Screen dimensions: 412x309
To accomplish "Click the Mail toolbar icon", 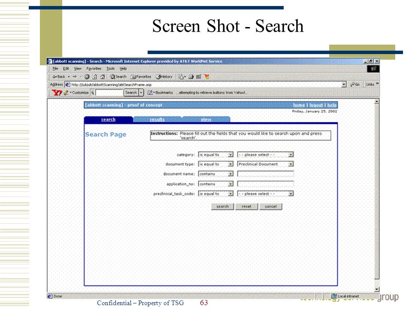I will tap(182, 77).
